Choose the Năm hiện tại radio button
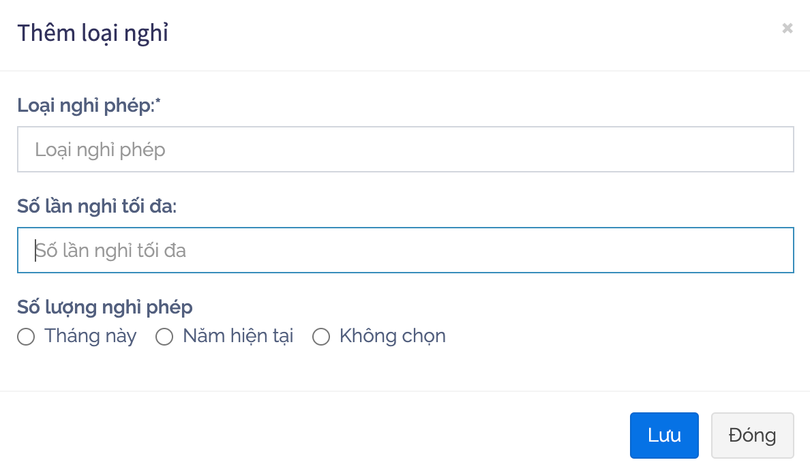The height and width of the screenshot is (473, 810). [x=164, y=337]
